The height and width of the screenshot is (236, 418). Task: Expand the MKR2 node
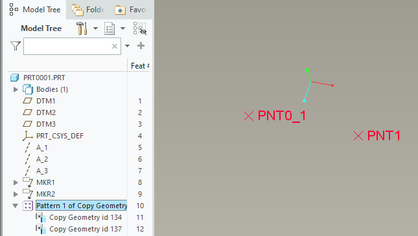(x=16, y=194)
